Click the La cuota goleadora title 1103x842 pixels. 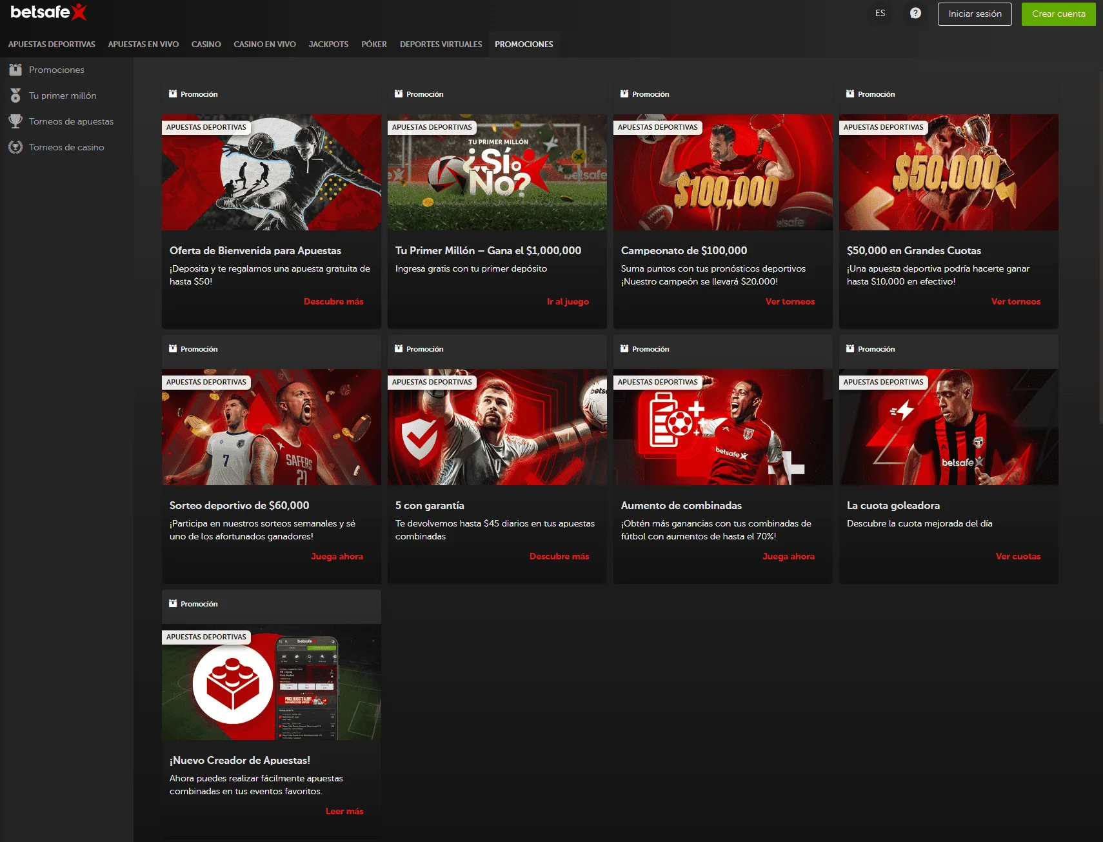pos(893,505)
